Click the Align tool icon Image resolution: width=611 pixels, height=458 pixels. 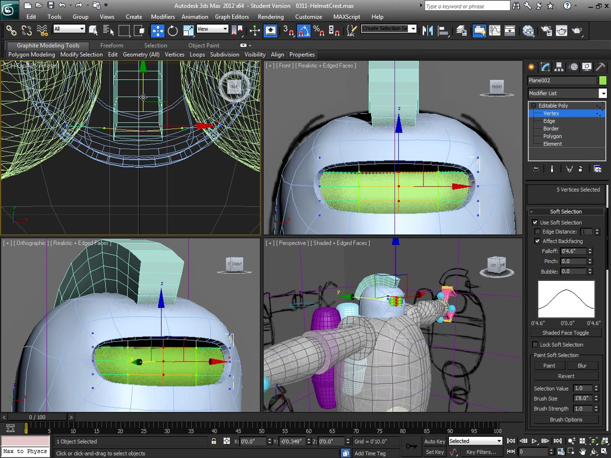tap(443, 31)
